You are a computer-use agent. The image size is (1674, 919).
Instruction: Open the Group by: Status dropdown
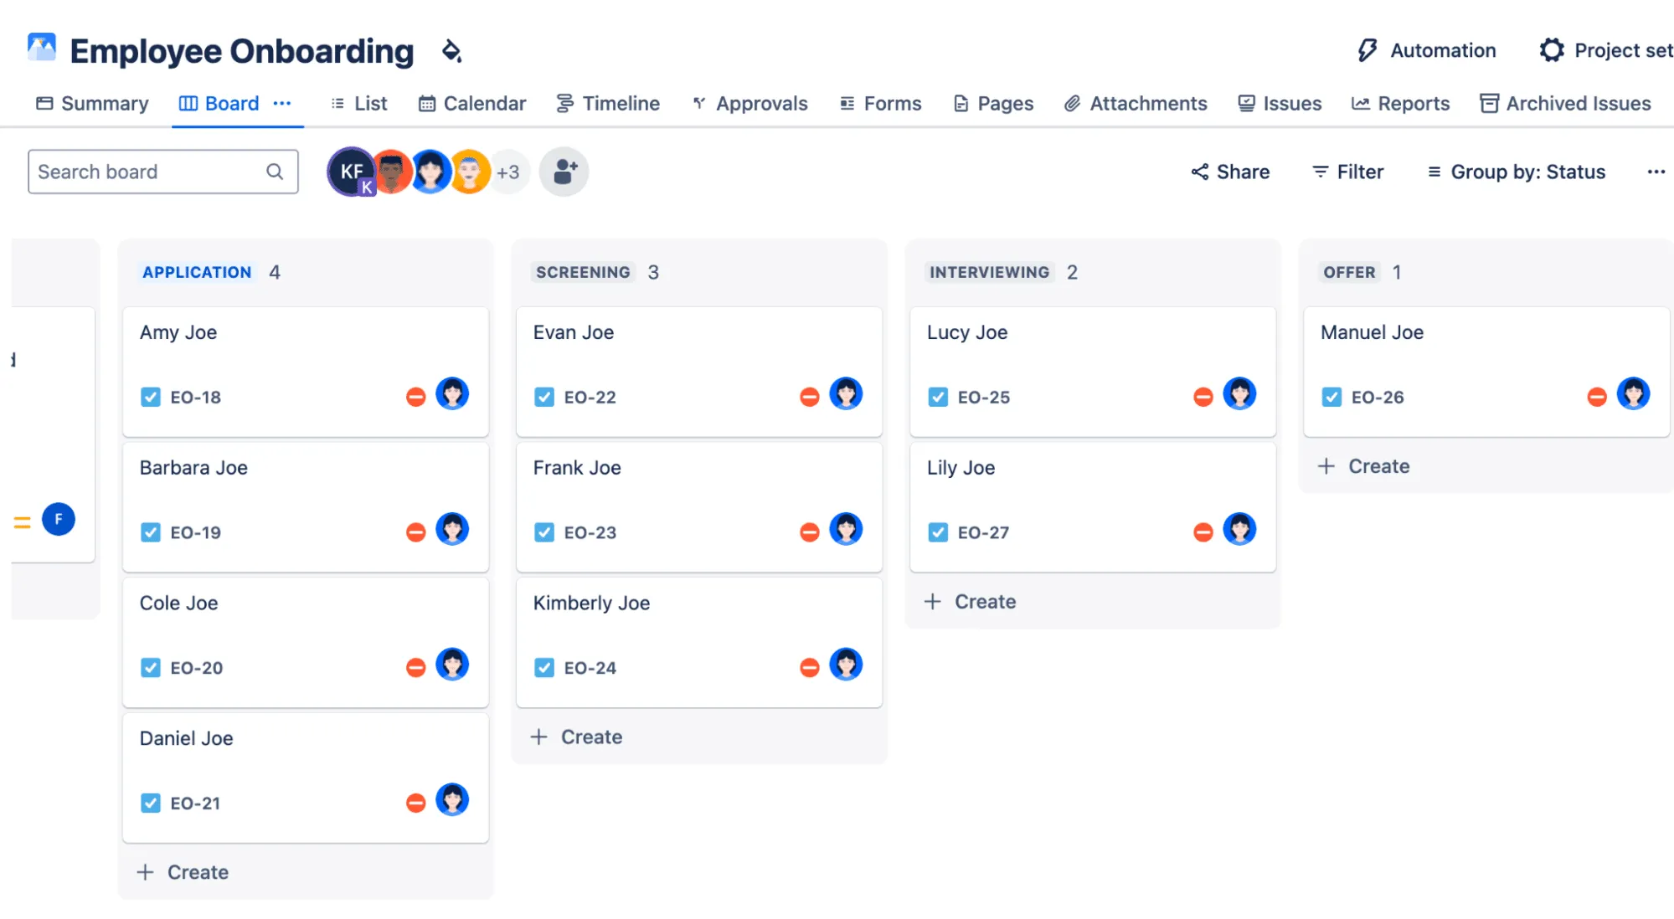[1517, 172]
